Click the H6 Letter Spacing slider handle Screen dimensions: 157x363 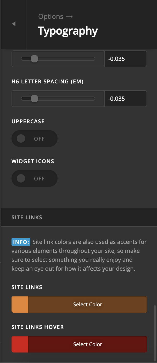34,99
